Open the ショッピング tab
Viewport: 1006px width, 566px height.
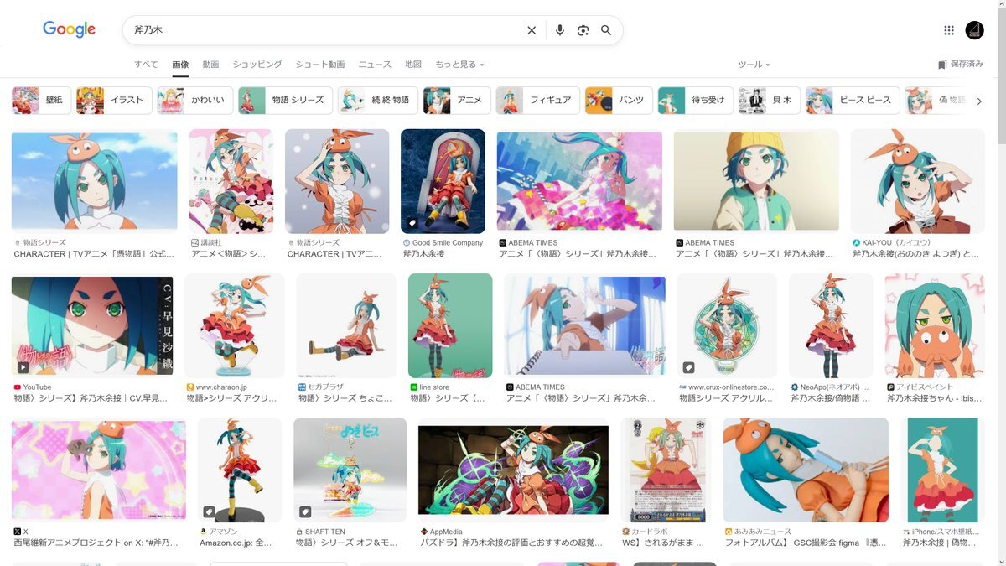pos(257,65)
